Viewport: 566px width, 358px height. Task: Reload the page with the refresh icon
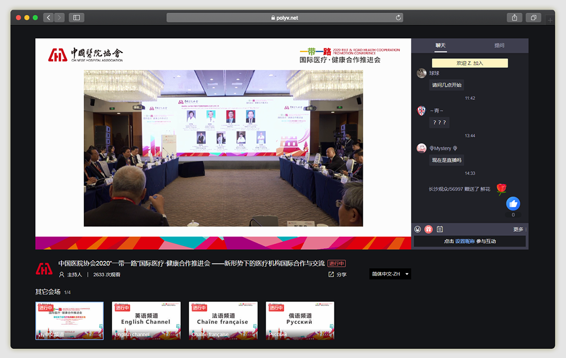(399, 17)
